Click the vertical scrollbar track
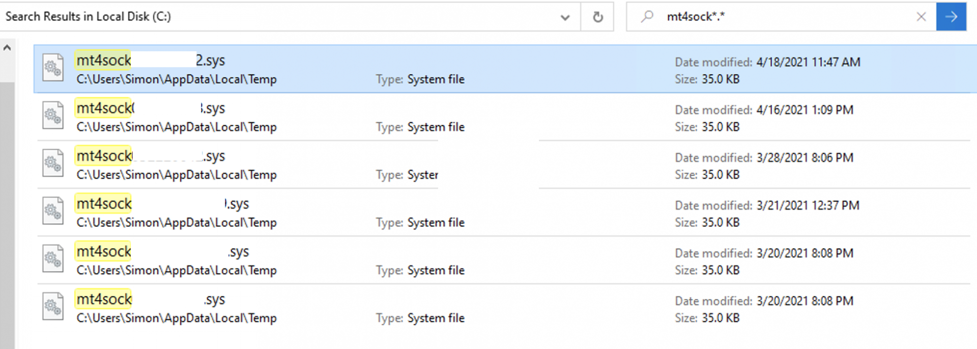 coord(7,203)
